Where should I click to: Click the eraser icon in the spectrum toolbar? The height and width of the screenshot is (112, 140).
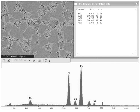tap(34, 60)
